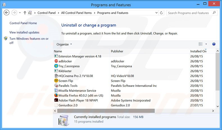Click View installed updates link
The width and height of the screenshot is (222, 130).
click(x=24, y=32)
